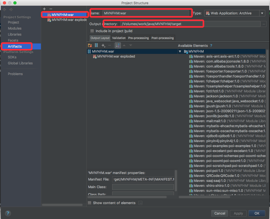Select Maven: QRCode:QRCode:1.0 library
The width and height of the screenshot is (270, 219).
227,176
